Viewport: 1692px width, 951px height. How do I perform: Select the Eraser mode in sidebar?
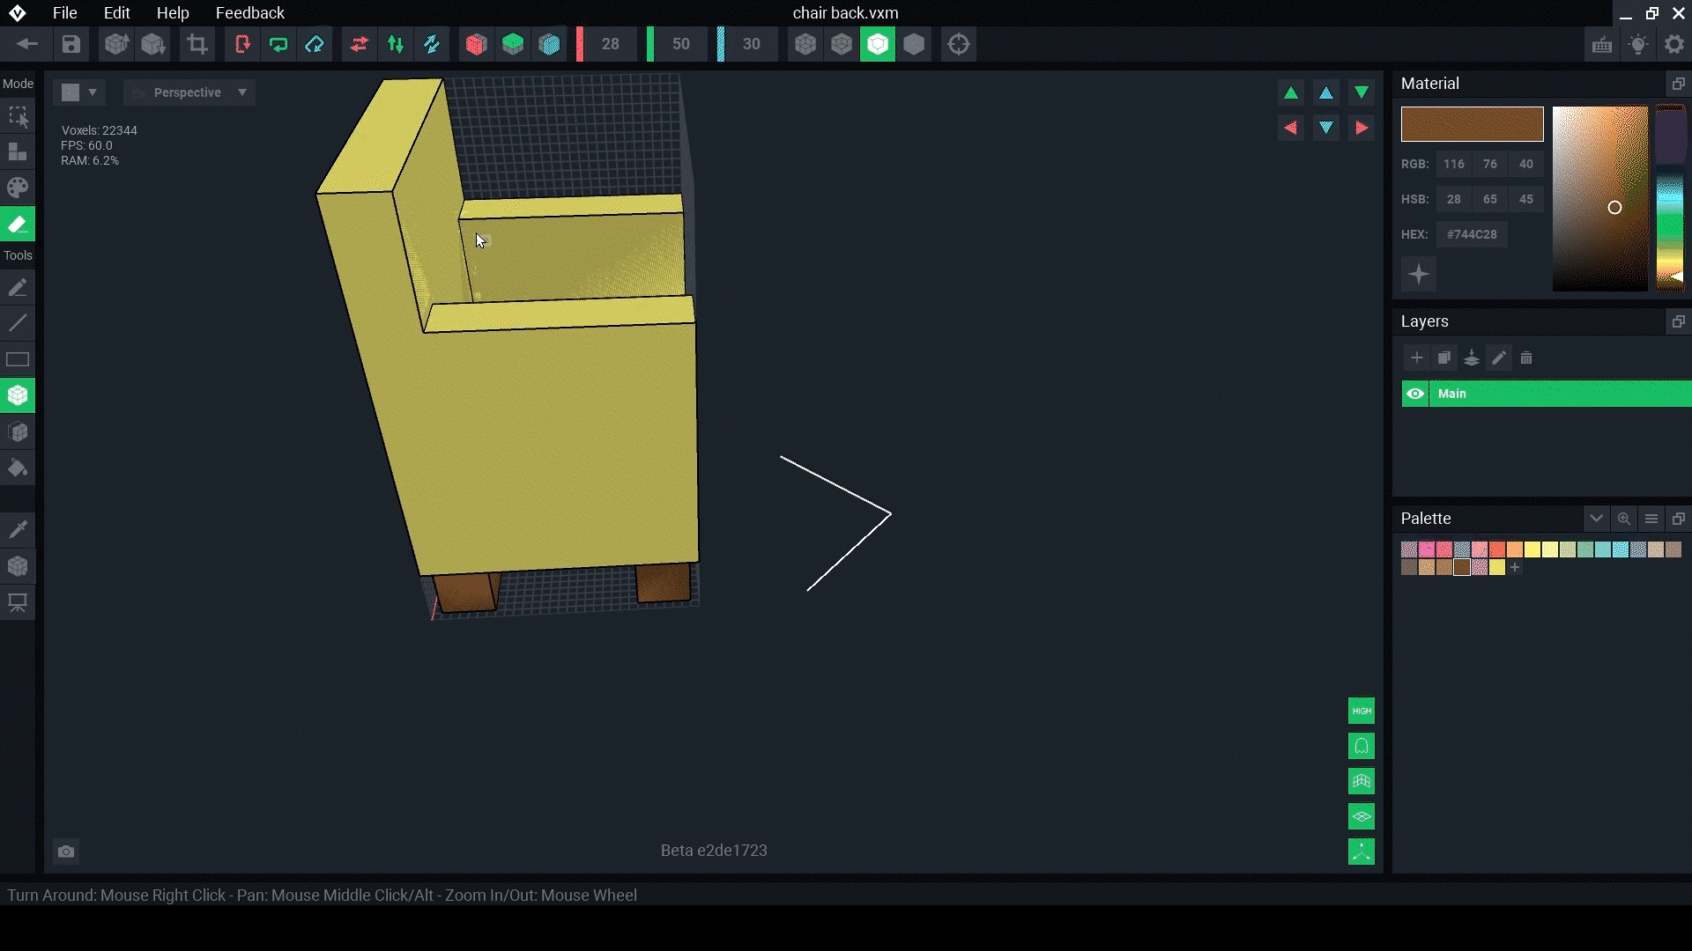click(18, 225)
